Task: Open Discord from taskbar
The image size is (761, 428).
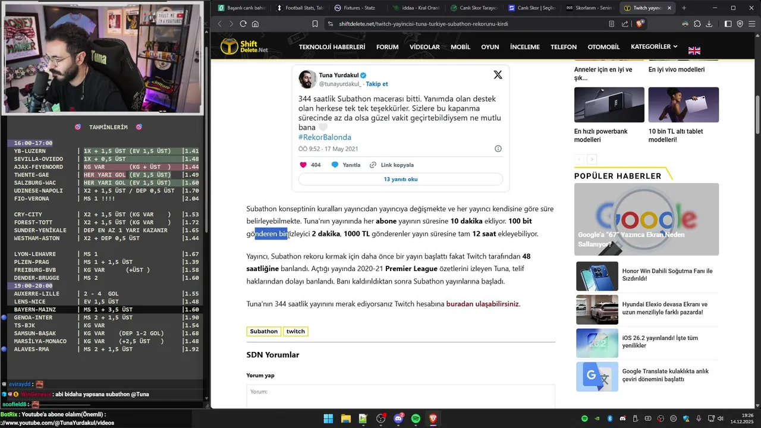Action: coord(398,418)
